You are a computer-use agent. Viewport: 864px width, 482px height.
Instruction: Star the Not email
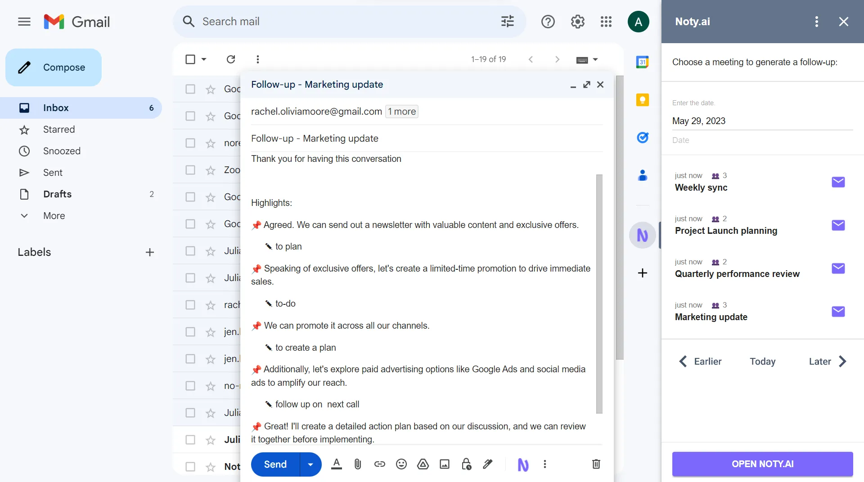210,467
